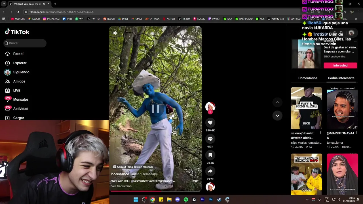
Task: Switch to Podría interesarte tab
Action: (x=341, y=78)
